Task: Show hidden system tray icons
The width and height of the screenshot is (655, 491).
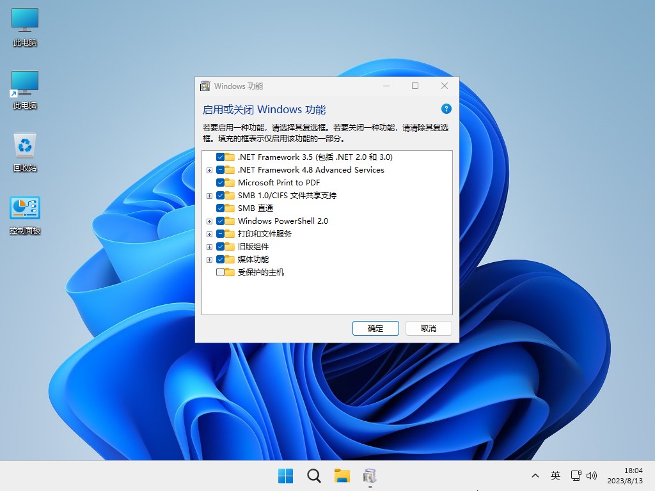Action: [535, 476]
